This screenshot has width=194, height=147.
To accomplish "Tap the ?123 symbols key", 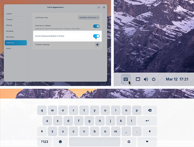I will tap(44, 142).
